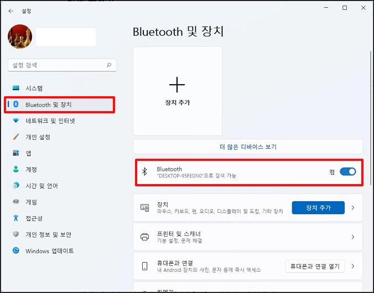Click 더 많은 디바이스 보기 link
Image resolution: width=374 pixels, height=293 pixels.
tap(248, 146)
